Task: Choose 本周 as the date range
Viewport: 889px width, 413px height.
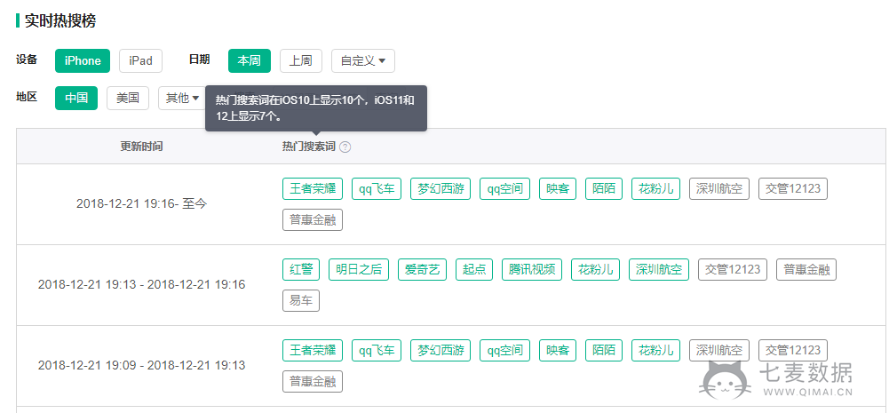Action: tap(250, 61)
